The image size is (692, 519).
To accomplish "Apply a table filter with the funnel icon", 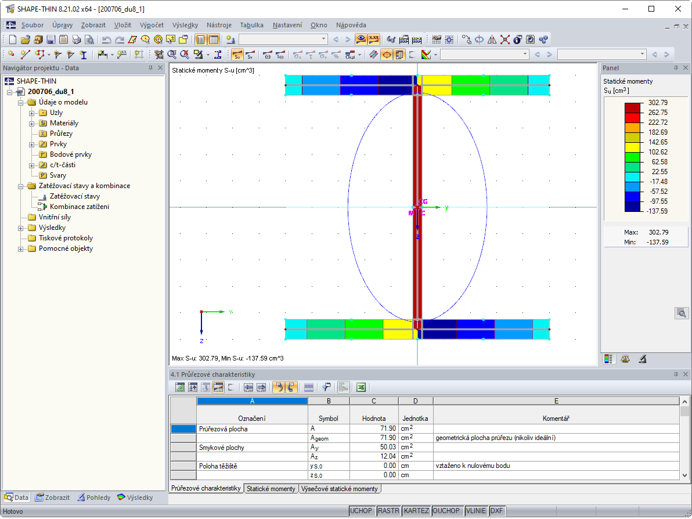I will coord(326,387).
